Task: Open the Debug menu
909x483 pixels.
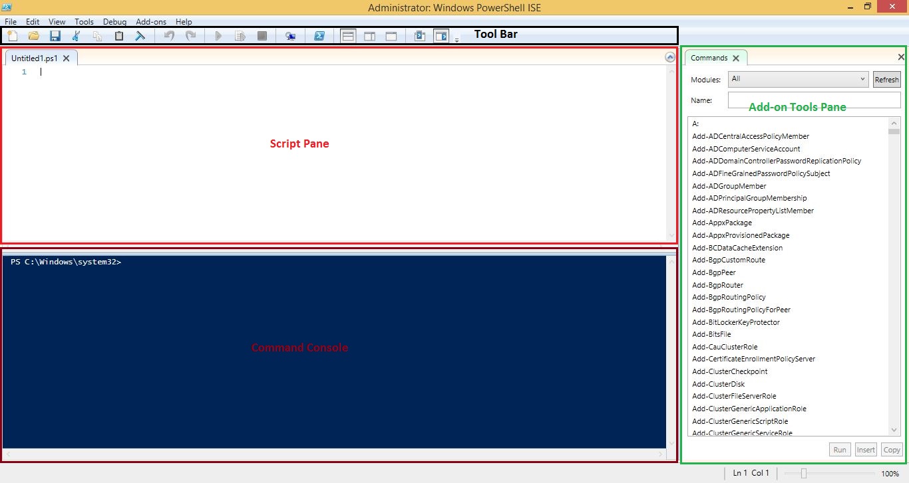Action: click(114, 22)
